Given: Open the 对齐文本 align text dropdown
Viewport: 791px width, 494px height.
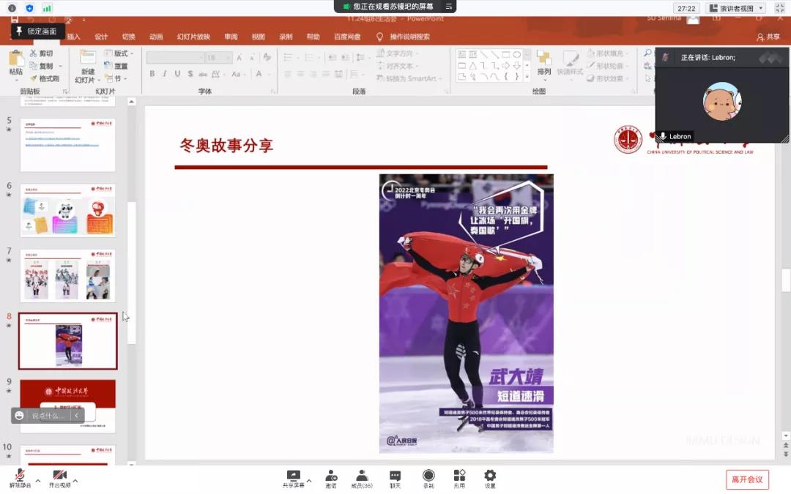Looking at the screenshot, I should coord(398,66).
